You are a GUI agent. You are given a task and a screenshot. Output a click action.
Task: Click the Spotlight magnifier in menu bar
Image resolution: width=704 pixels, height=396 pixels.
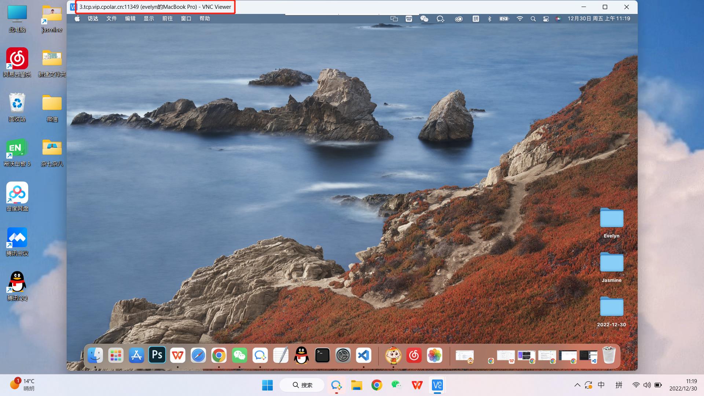click(533, 19)
